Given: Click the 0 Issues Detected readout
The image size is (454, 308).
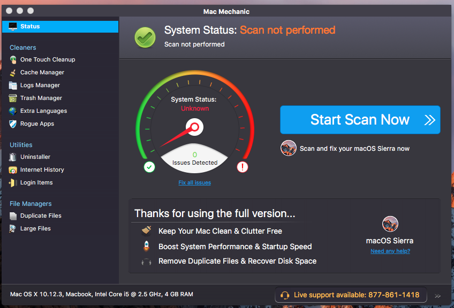Looking at the screenshot, I should pos(194,159).
